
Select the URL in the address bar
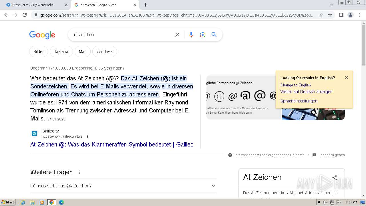coord(177,15)
